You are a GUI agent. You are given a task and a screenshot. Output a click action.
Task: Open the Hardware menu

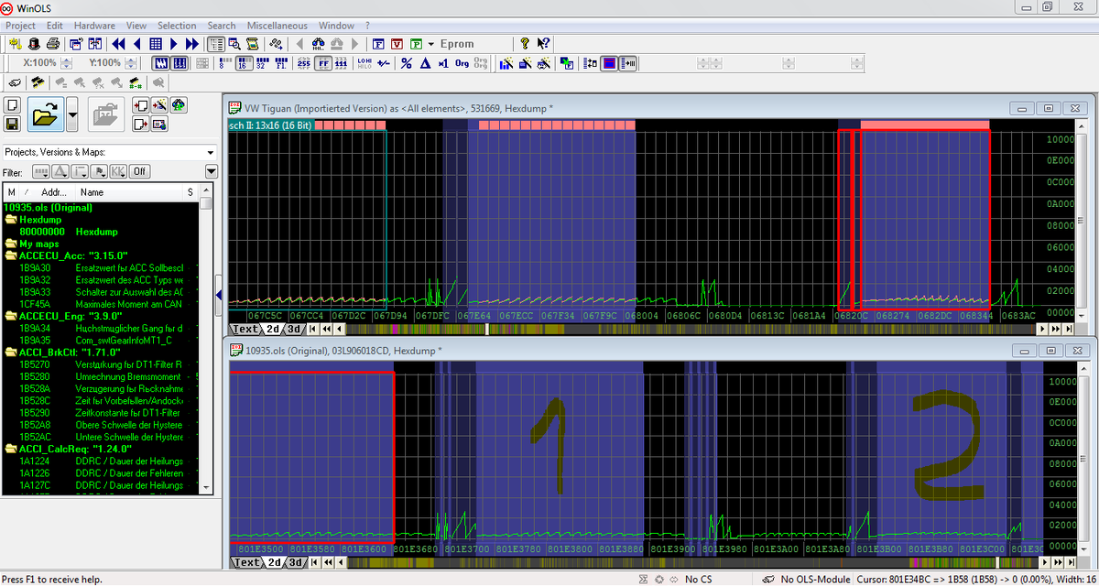point(94,26)
